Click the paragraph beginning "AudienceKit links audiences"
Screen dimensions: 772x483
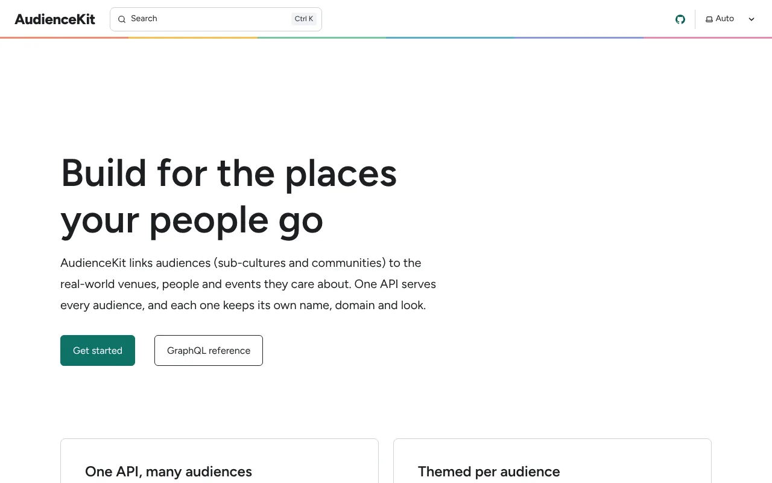[x=248, y=284]
